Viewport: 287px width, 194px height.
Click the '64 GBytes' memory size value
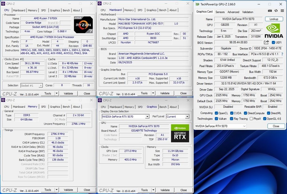26,120
